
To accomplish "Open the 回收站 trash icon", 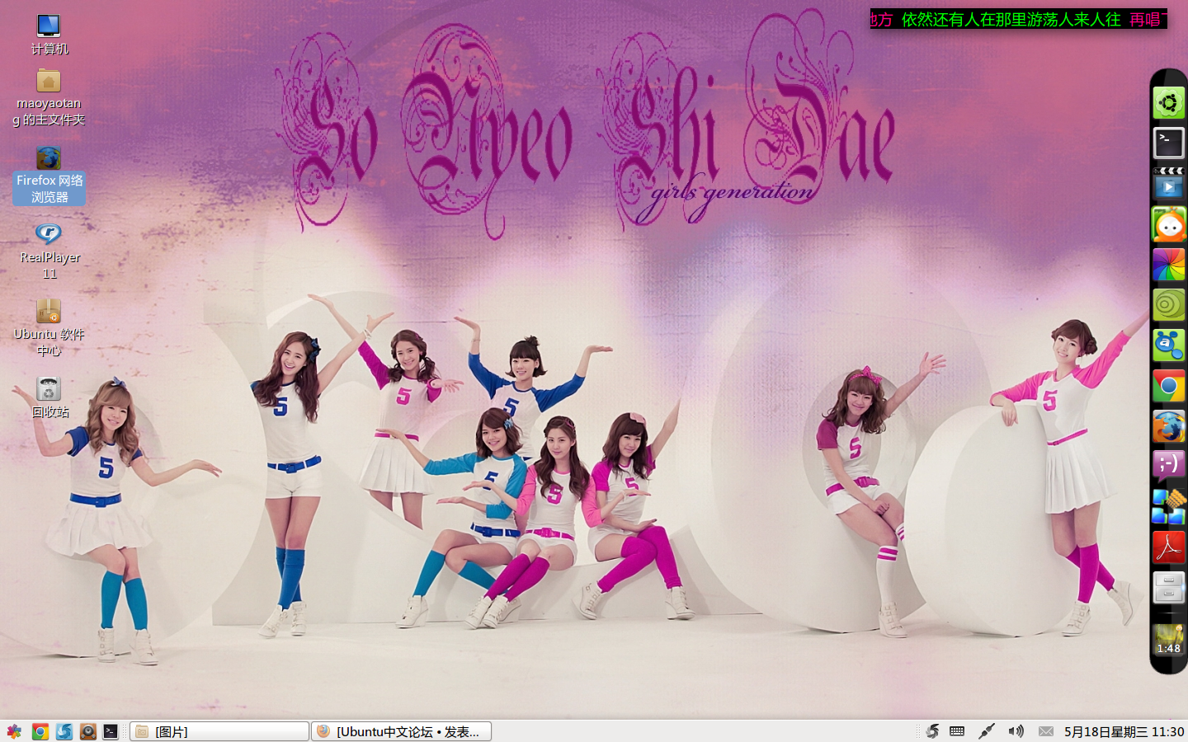I will [49, 397].
